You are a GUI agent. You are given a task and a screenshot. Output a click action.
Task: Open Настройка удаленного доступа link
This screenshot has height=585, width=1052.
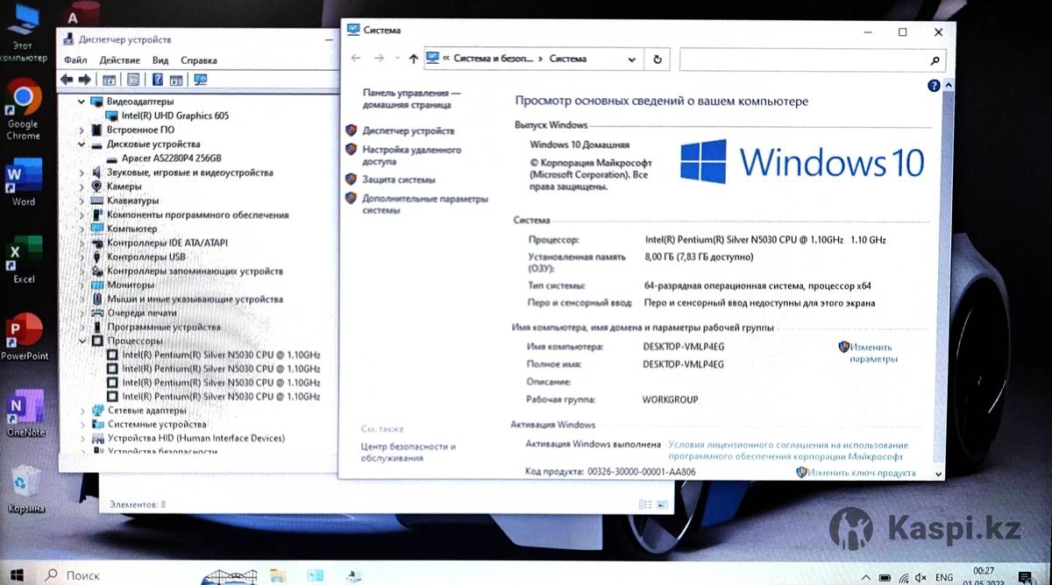[x=411, y=156]
